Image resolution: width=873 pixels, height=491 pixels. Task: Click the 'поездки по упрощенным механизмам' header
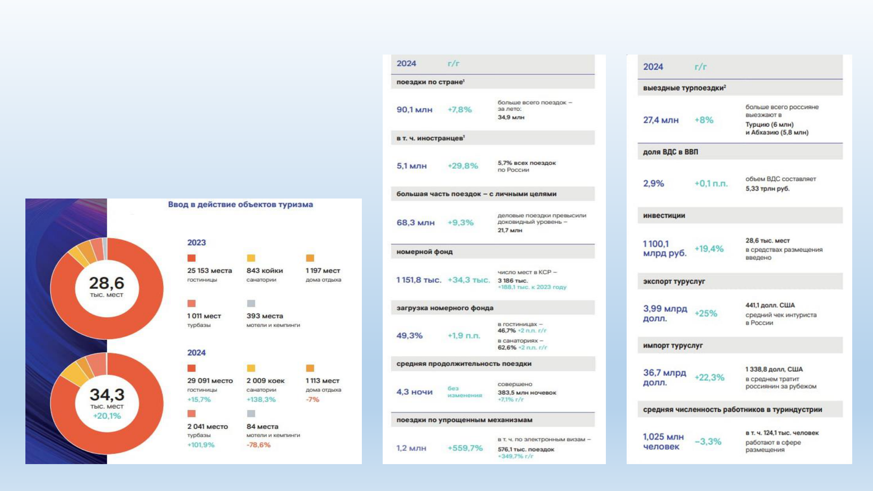(x=464, y=420)
